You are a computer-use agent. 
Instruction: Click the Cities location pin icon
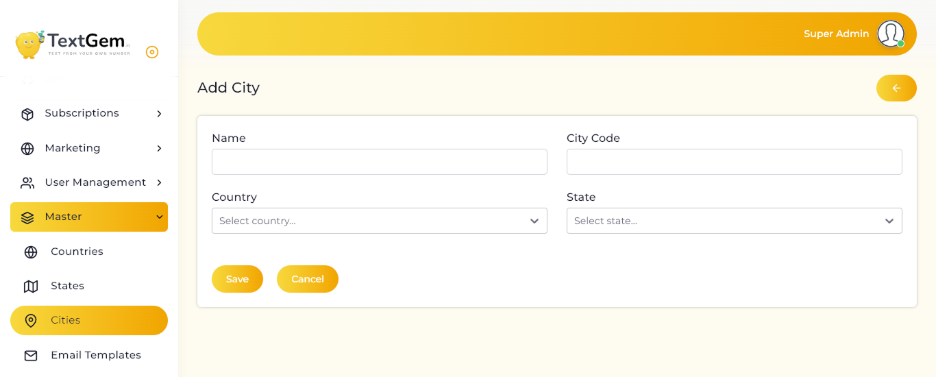[31, 321]
